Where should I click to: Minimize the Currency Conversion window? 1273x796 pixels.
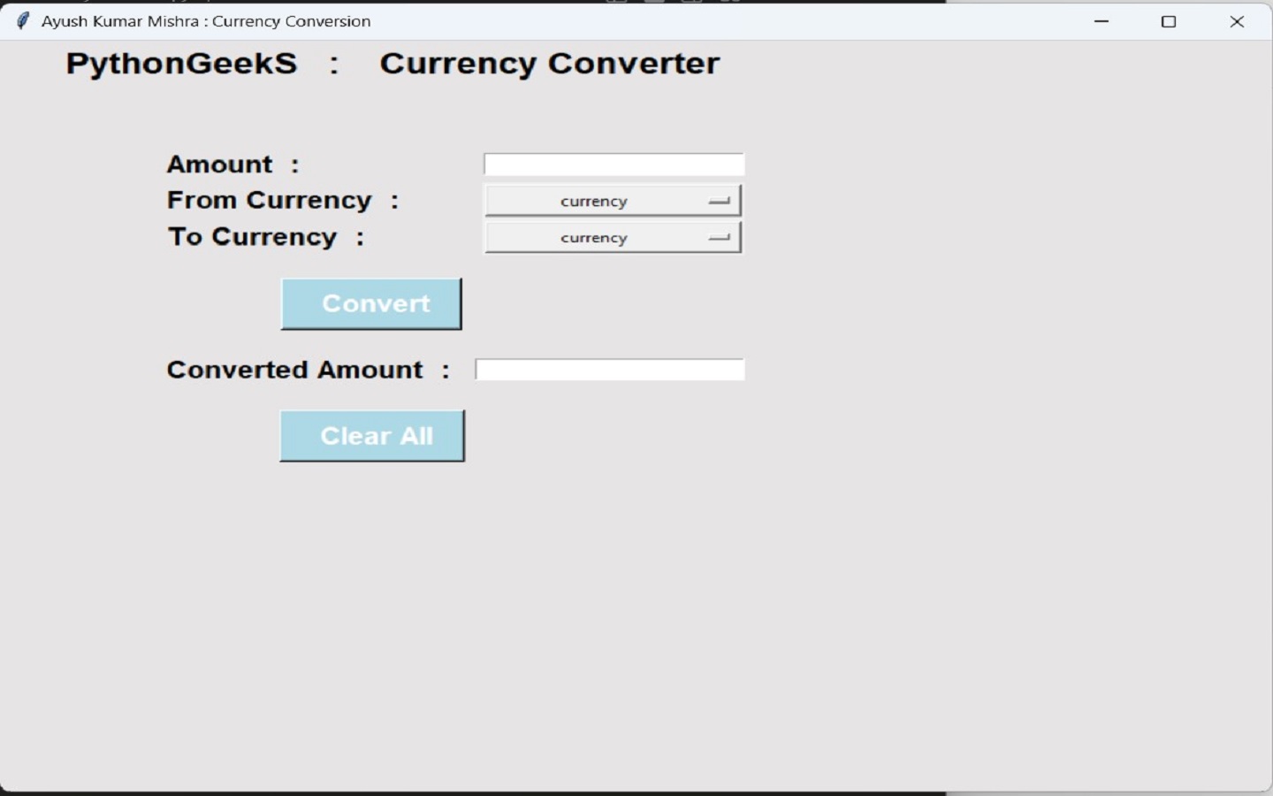tap(1101, 21)
